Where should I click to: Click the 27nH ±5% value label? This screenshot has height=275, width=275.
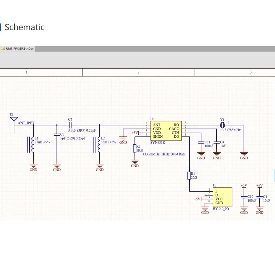(x=42, y=142)
